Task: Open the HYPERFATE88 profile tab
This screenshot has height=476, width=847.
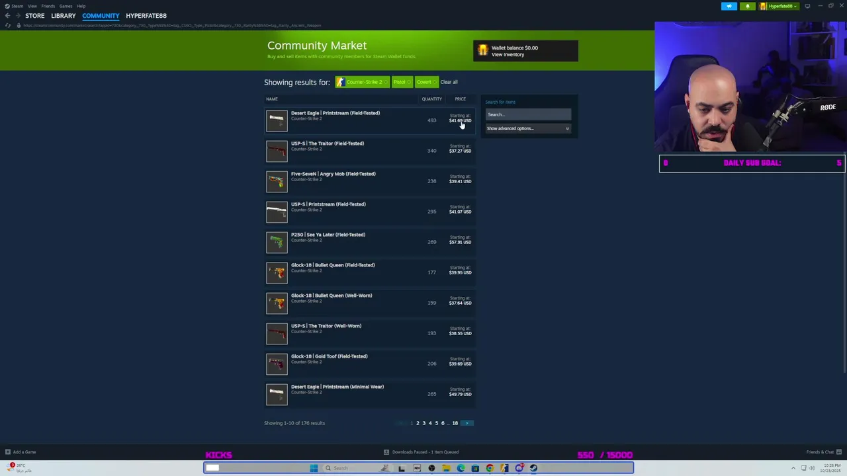Action: point(146,15)
